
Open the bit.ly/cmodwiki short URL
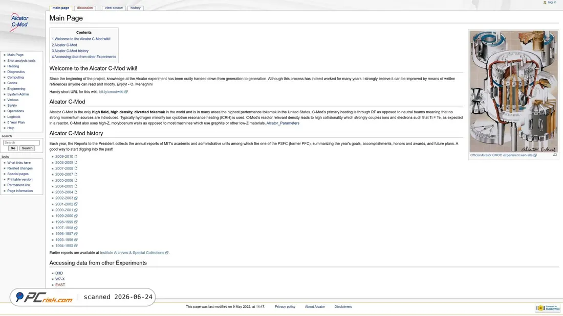(111, 92)
